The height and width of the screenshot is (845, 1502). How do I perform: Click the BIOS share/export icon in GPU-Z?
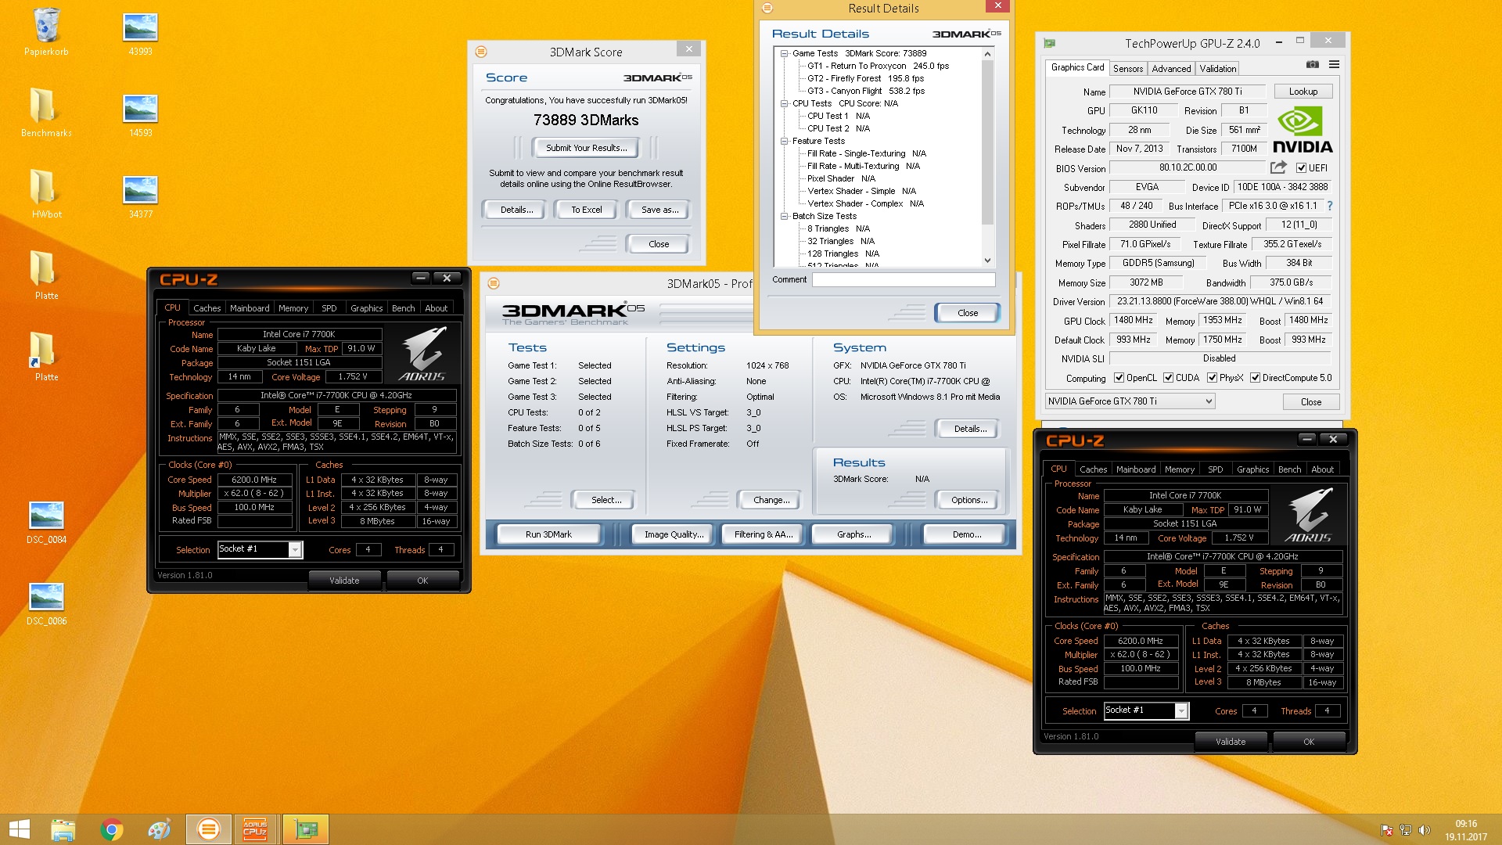pos(1278,167)
